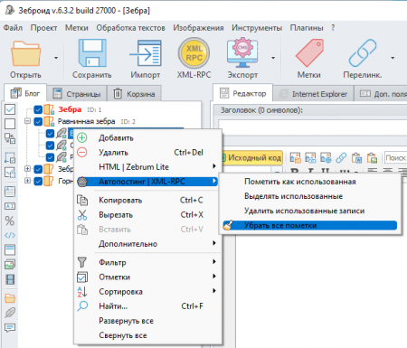The height and width of the screenshot is (348, 407).
Task: Click the invert checkmarks sidebar icon
Action: [x=10, y=138]
